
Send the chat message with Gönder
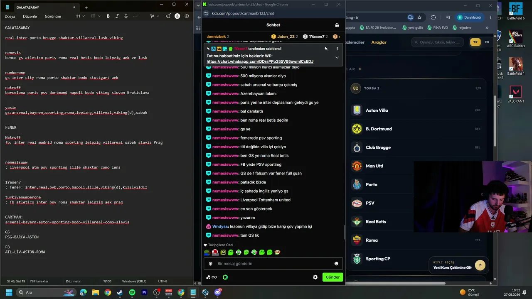click(332, 277)
